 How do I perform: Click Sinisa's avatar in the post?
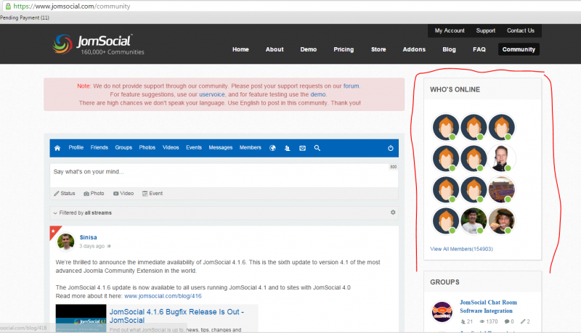(x=65, y=242)
